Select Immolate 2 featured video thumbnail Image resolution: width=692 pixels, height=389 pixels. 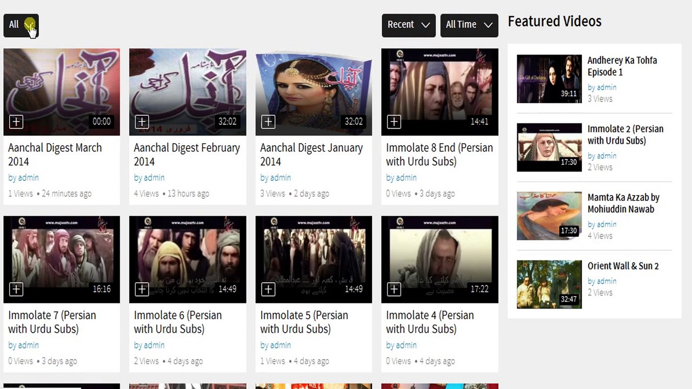(549, 147)
